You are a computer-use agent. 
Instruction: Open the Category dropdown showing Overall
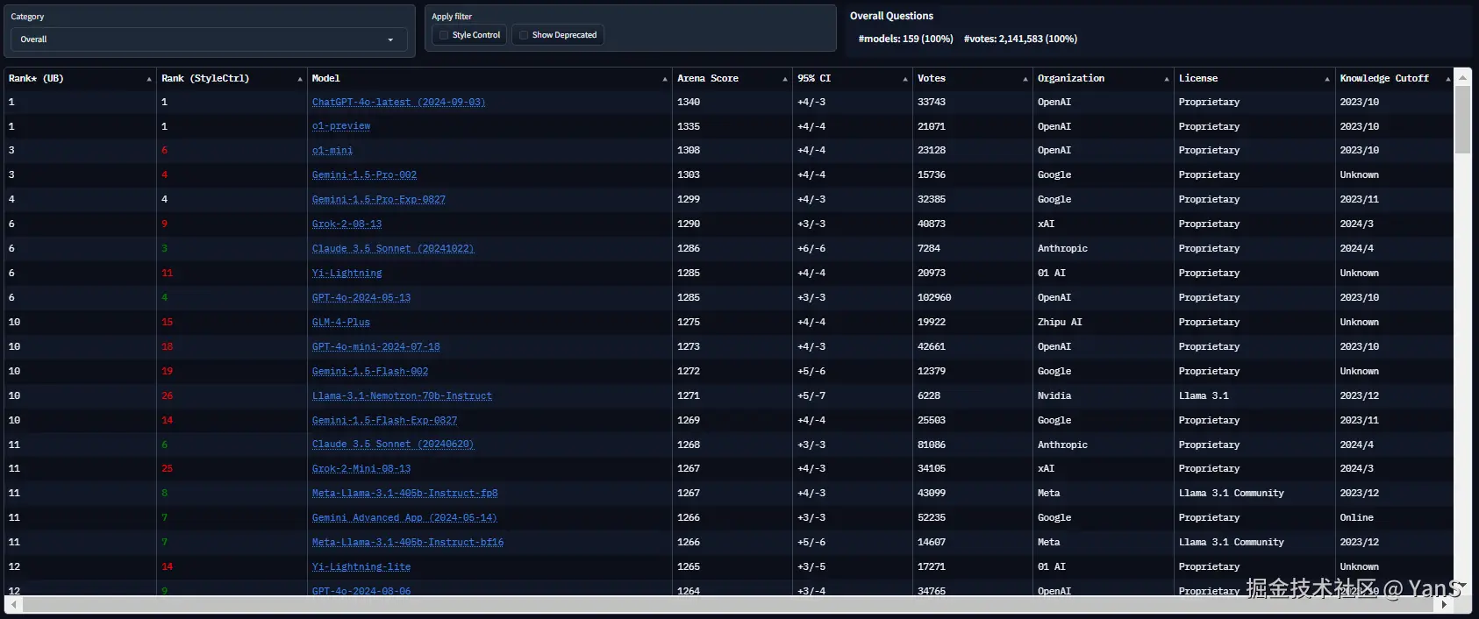click(209, 39)
